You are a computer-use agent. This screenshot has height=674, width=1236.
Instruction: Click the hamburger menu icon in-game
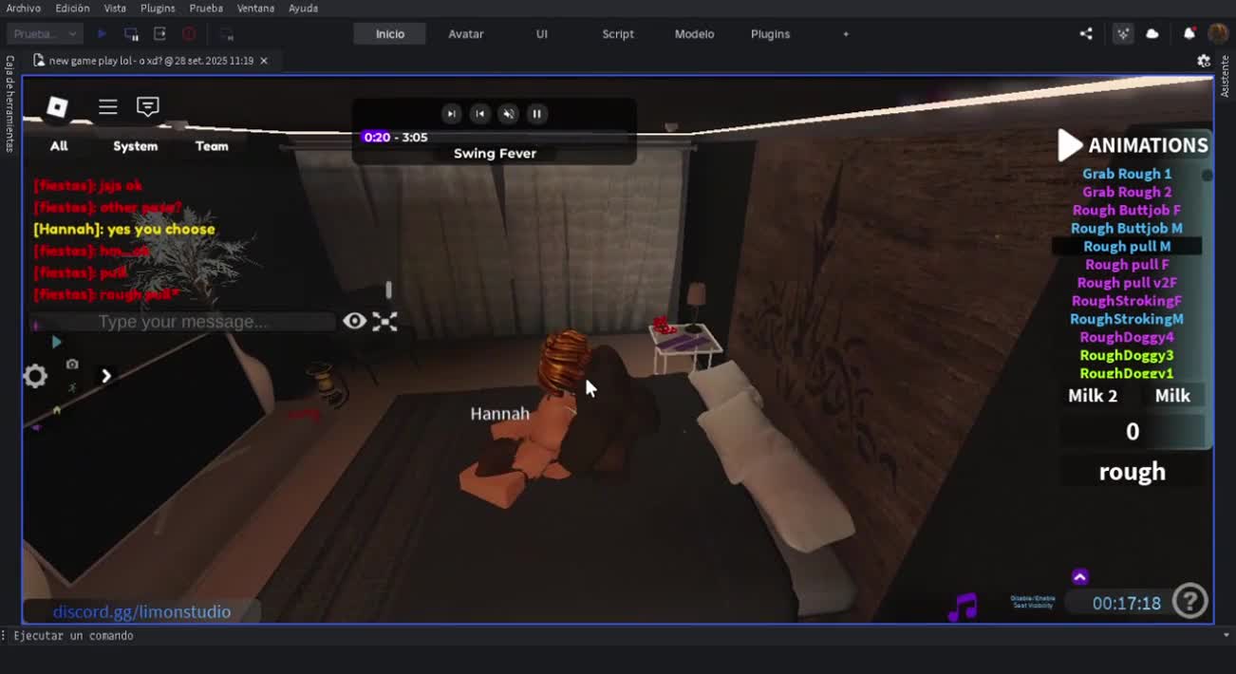(x=108, y=107)
